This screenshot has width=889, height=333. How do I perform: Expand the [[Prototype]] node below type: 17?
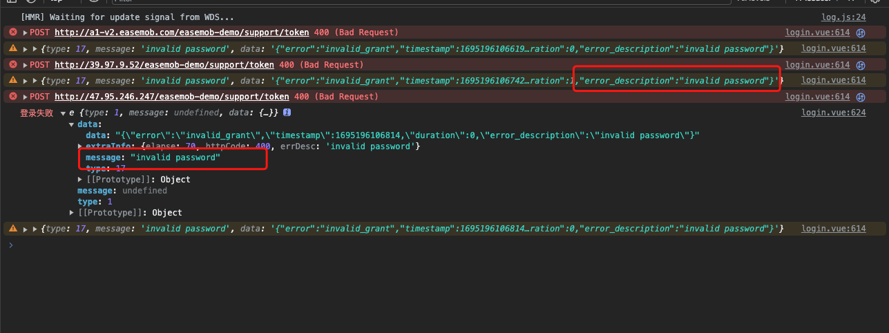pos(79,180)
